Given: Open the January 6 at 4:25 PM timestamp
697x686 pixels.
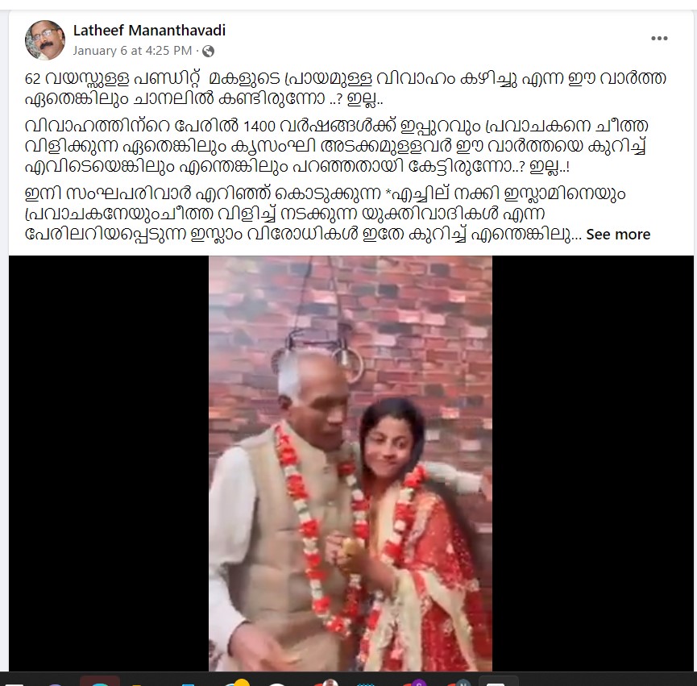Looking at the screenshot, I should [132, 51].
